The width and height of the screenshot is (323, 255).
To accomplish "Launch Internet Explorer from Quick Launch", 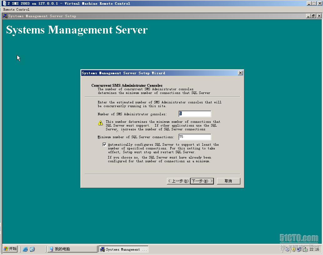I will pyautogui.click(x=25, y=249).
